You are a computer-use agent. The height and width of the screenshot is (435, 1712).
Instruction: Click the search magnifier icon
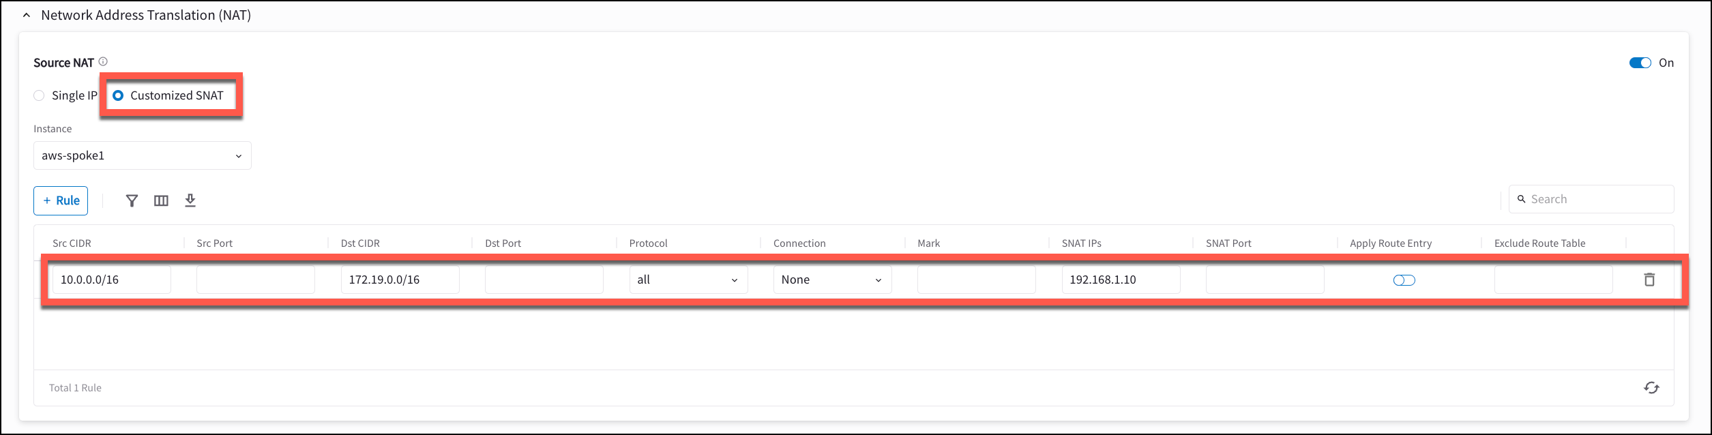tap(1521, 199)
